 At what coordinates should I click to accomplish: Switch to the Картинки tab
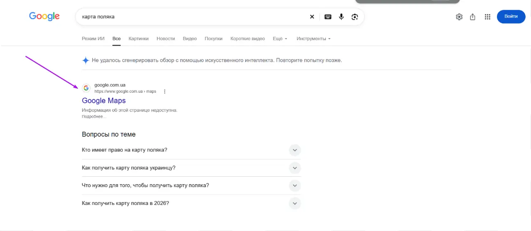139,38
